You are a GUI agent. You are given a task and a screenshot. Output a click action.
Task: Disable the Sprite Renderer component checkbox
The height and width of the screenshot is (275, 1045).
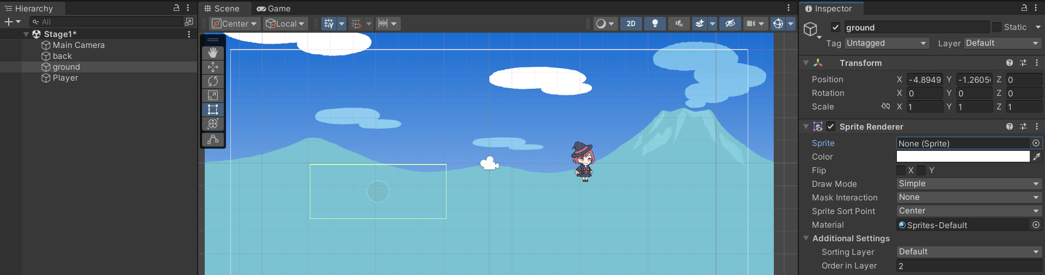click(x=830, y=126)
